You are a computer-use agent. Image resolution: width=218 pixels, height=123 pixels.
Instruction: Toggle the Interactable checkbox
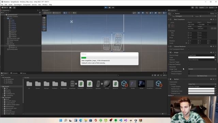click(x=189, y=82)
